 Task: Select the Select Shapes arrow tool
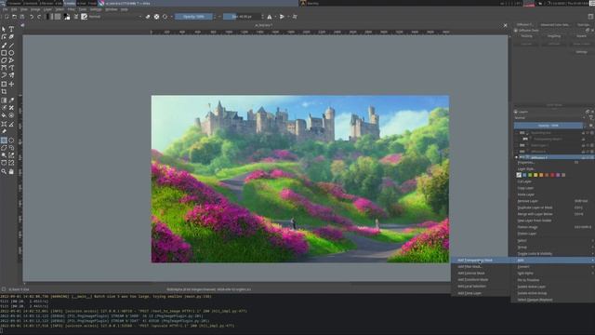(4, 29)
